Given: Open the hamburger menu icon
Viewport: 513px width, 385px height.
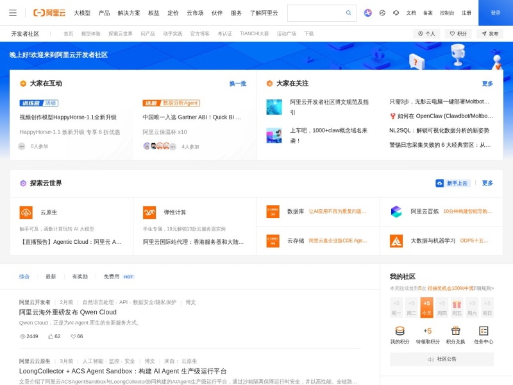Looking at the screenshot, I should [x=13, y=13].
